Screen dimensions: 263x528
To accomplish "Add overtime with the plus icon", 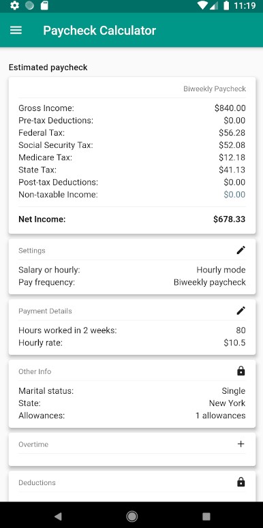I will [x=241, y=444].
